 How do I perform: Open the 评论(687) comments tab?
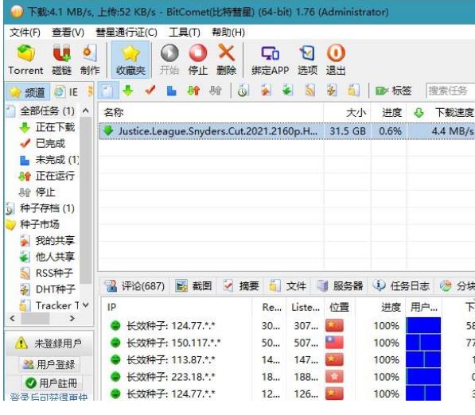134,285
